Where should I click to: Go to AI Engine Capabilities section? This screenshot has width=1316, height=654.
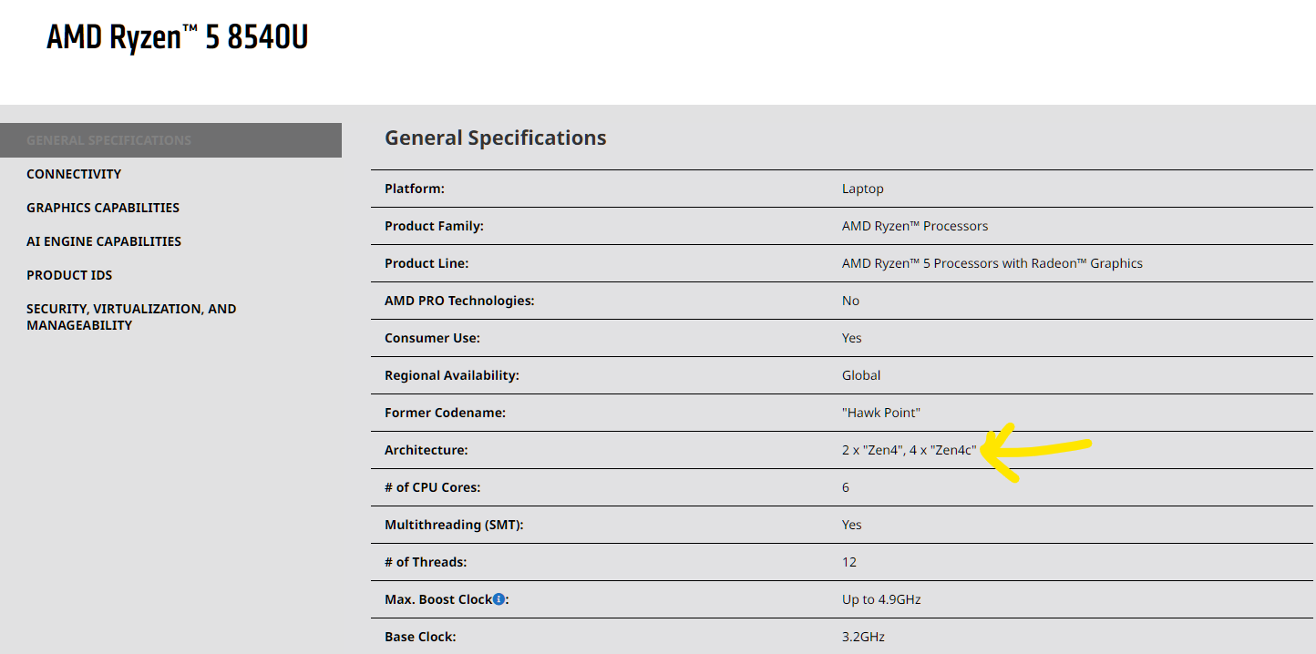coord(104,241)
